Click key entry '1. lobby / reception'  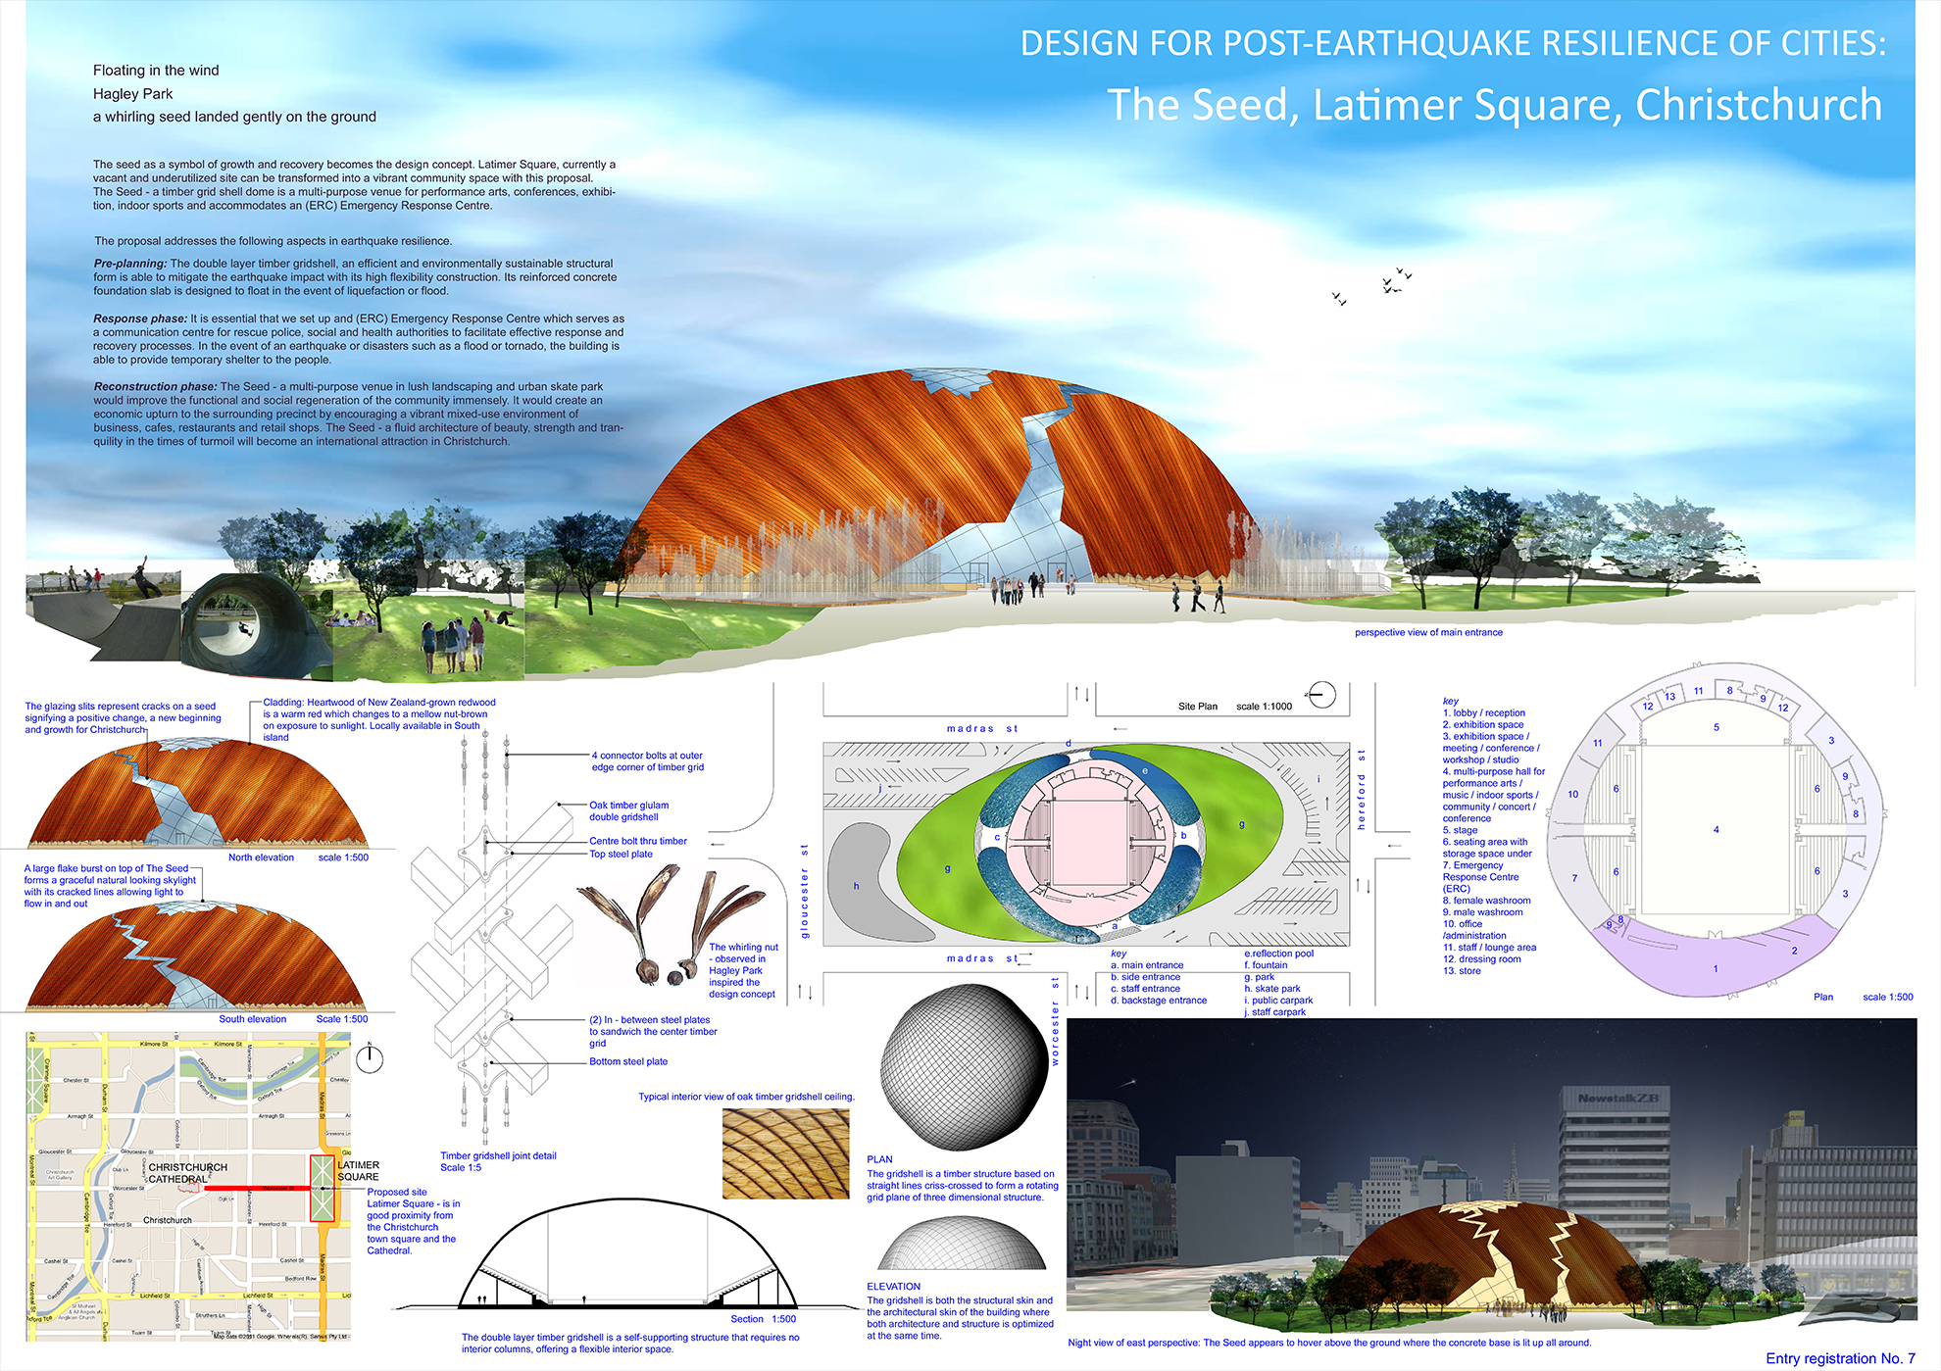[1483, 713]
